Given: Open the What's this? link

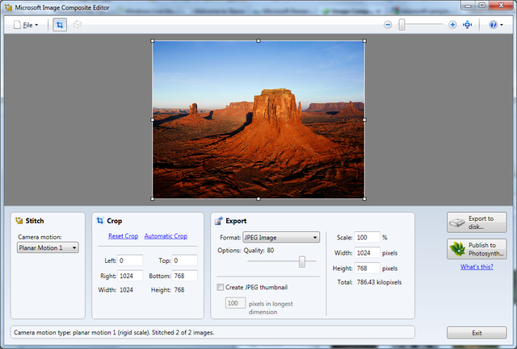Looking at the screenshot, I should coord(477,267).
